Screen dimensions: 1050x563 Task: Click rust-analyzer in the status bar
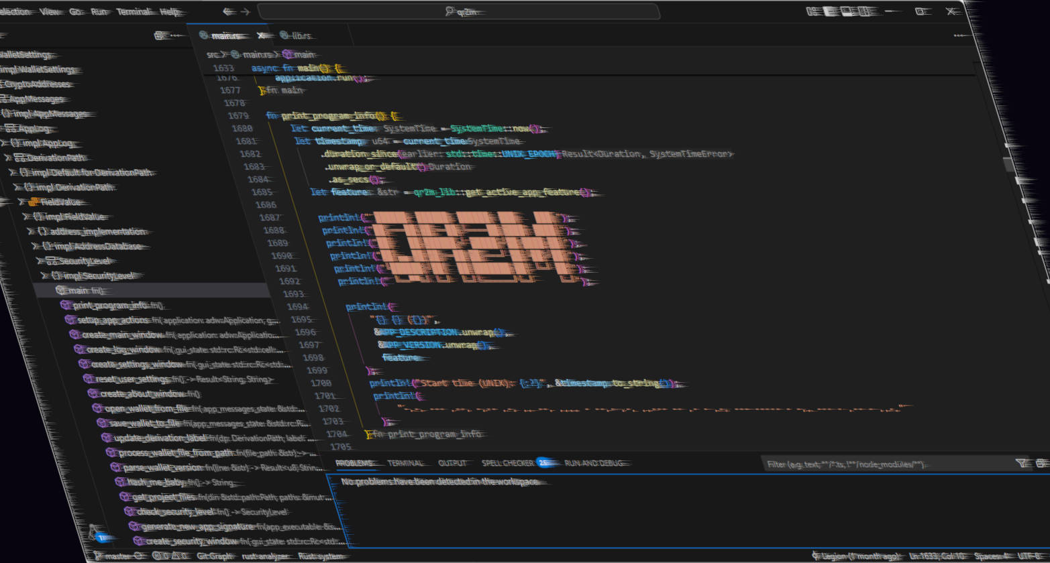pyautogui.click(x=266, y=556)
